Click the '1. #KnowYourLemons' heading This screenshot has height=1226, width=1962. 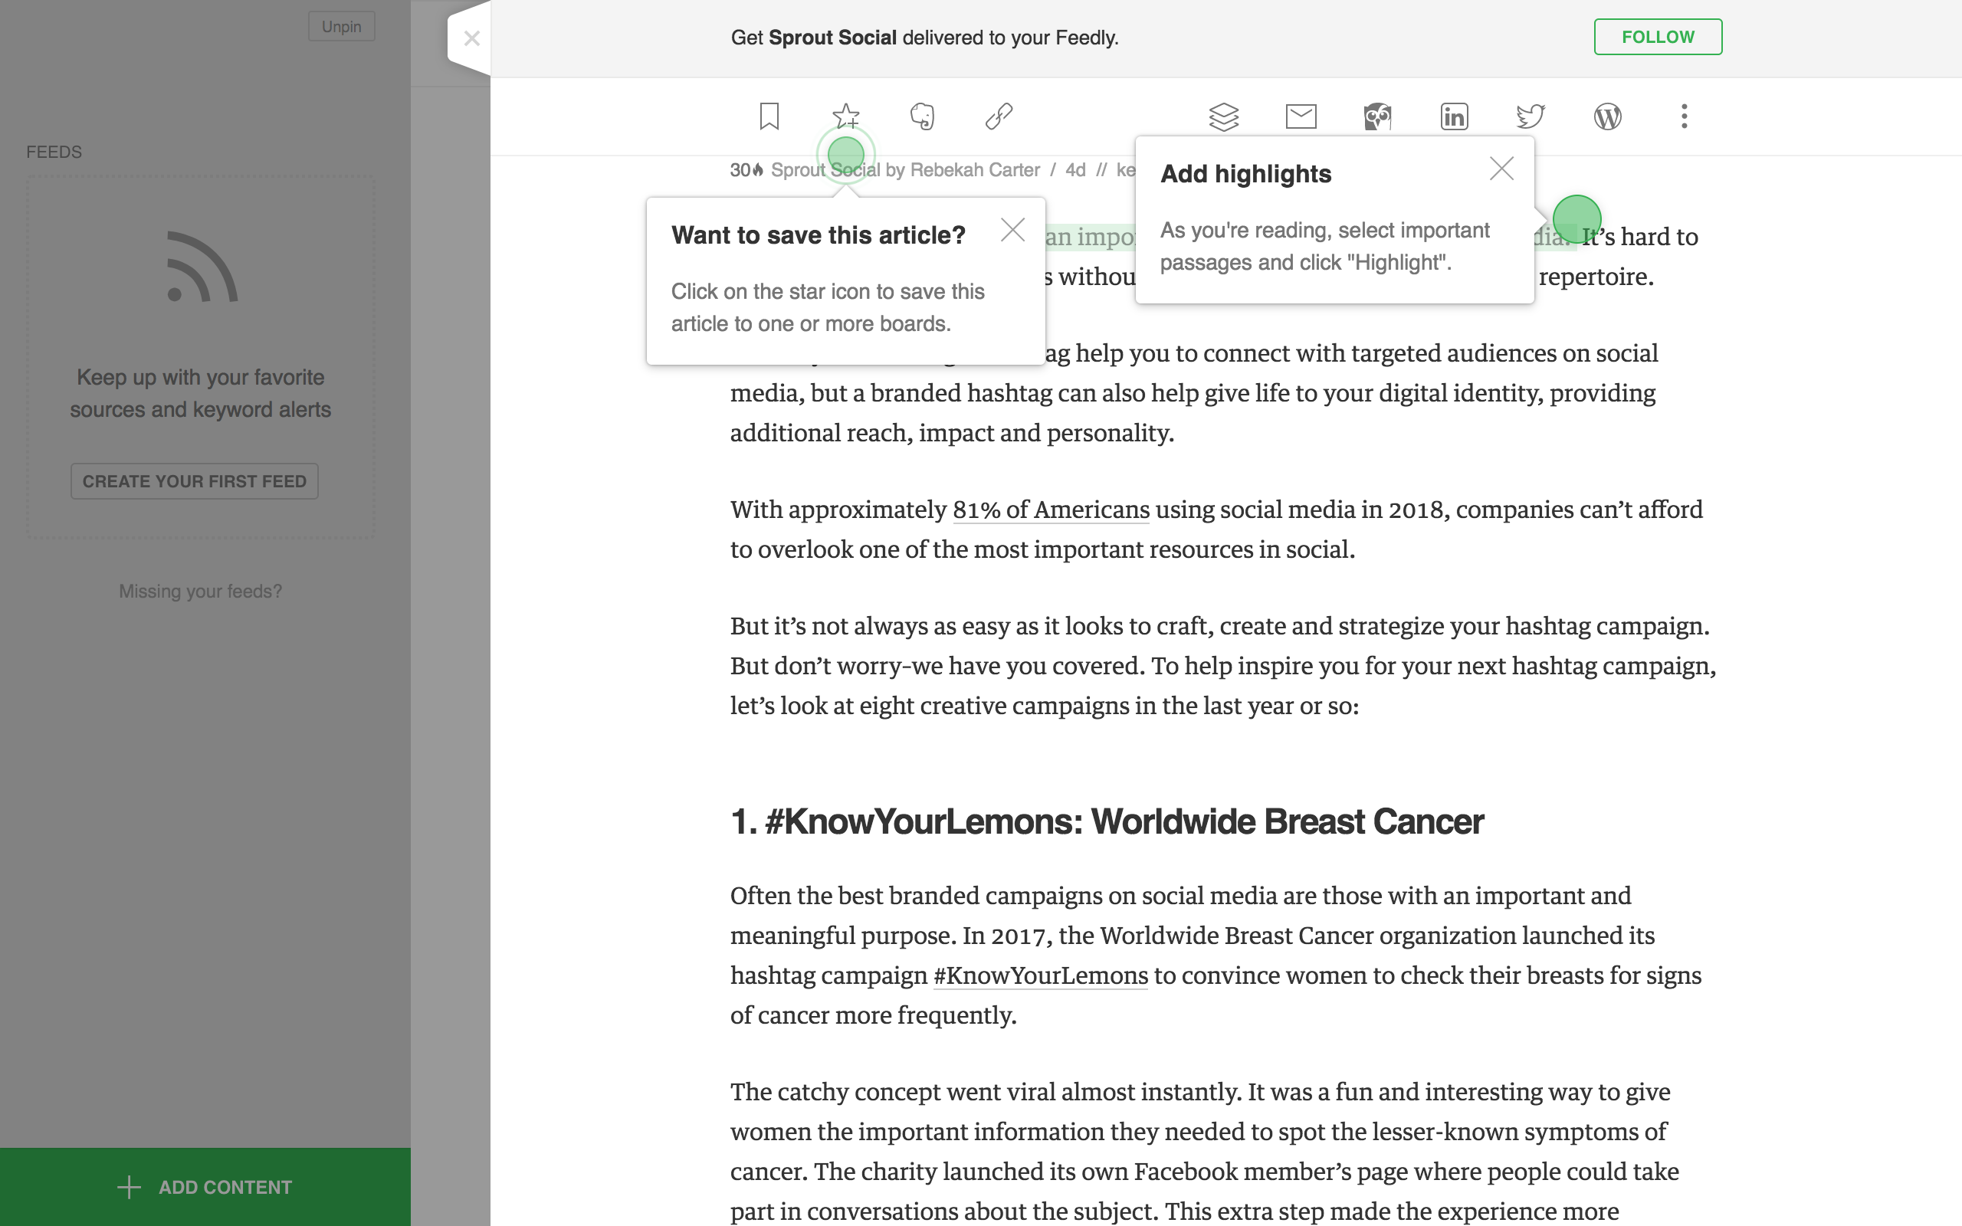pyautogui.click(x=1106, y=821)
